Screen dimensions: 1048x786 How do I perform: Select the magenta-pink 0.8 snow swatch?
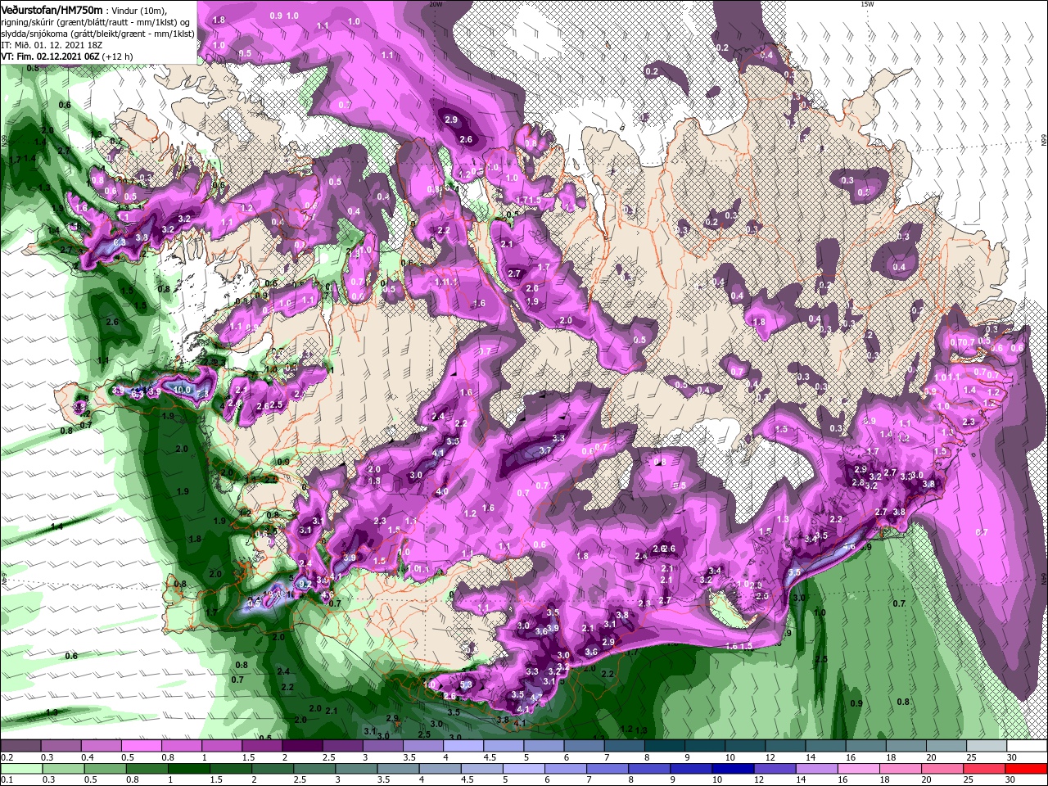pos(181,746)
